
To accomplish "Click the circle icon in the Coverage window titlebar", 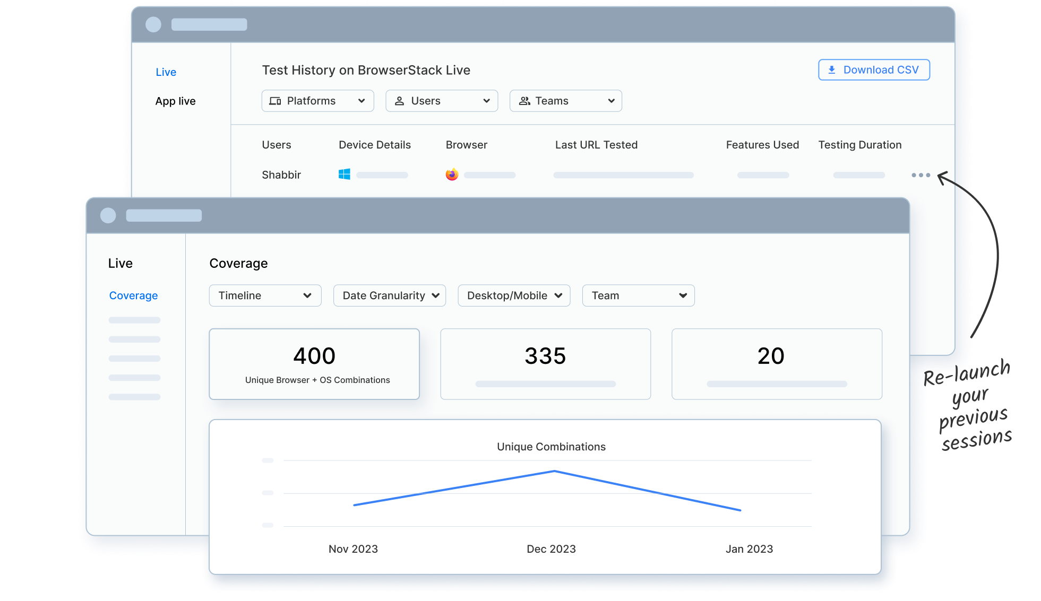I will (x=109, y=215).
